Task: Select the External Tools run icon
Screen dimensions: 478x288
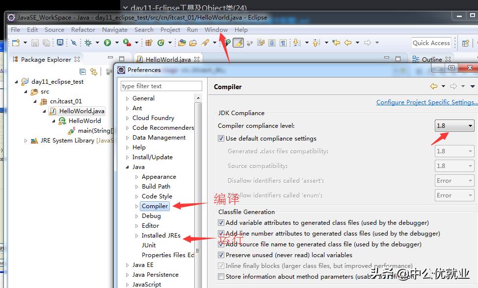Action: click(x=127, y=43)
